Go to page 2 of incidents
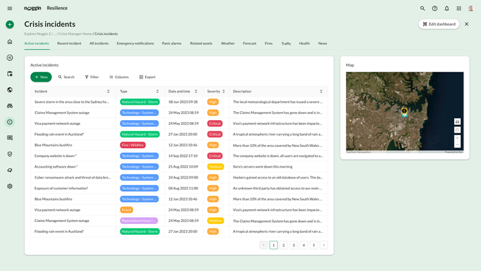Image resolution: width=481 pixels, height=271 pixels. (x=283, y=245)
